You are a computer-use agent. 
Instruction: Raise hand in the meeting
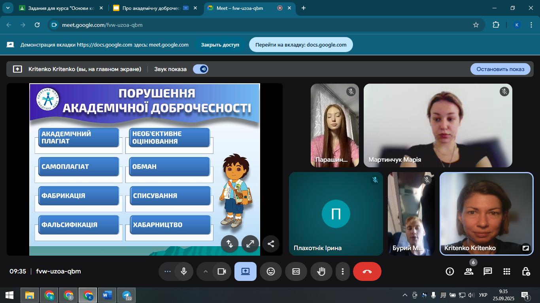point(321,271)
